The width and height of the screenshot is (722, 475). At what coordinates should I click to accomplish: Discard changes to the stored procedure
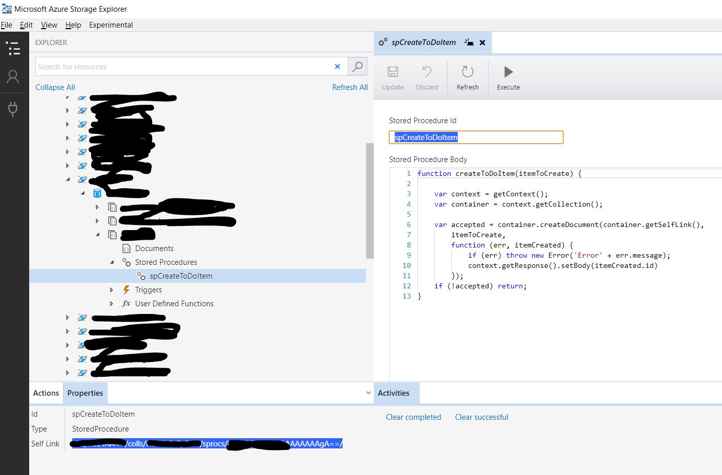[427, 77]
